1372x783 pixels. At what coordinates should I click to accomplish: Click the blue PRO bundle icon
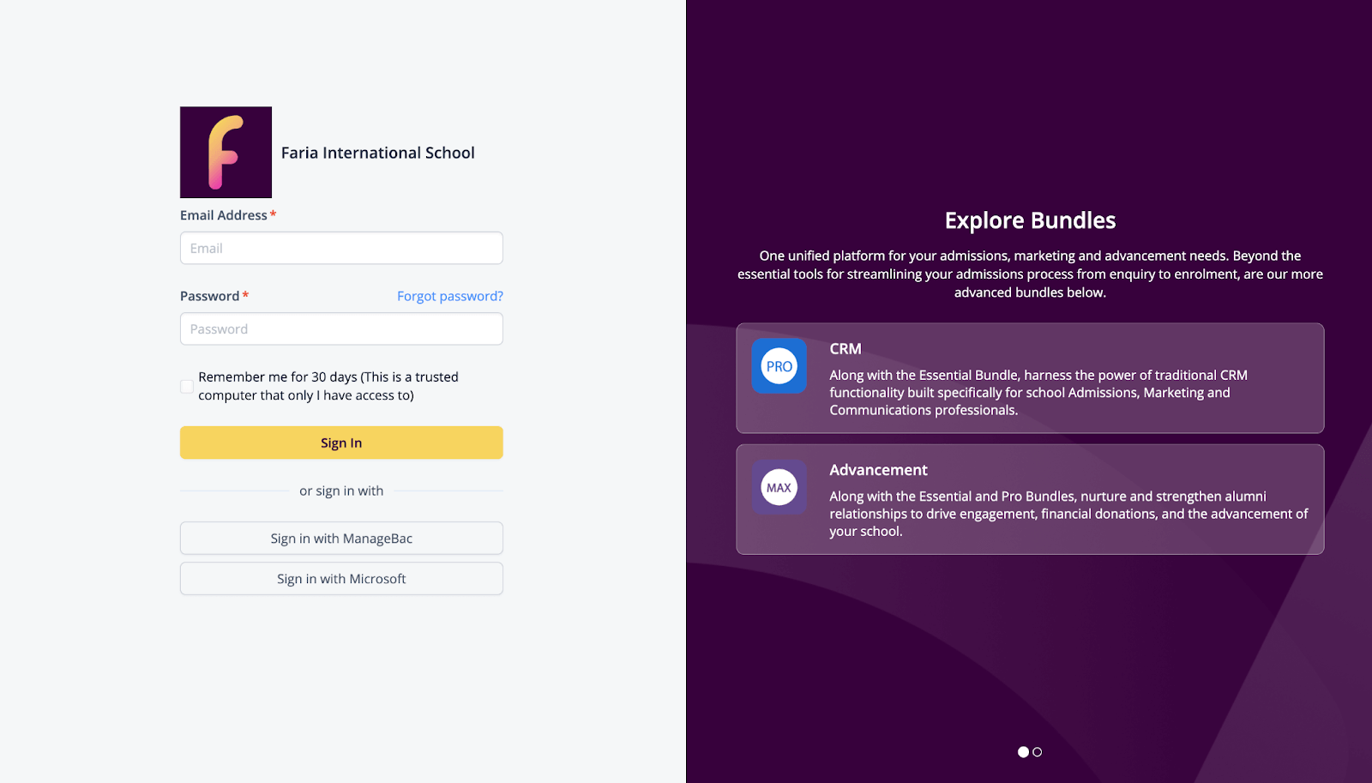tap(779, 366)
